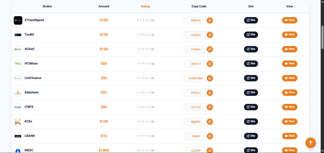This screenshot has width=324, height=153.
Task: Click the AMarkets broker logo
Action: 18,93
